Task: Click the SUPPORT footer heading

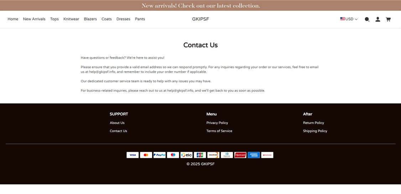Action: (x=119, y=114)
